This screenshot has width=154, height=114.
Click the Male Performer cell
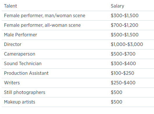pyautogui.click(x=20, y=35)
